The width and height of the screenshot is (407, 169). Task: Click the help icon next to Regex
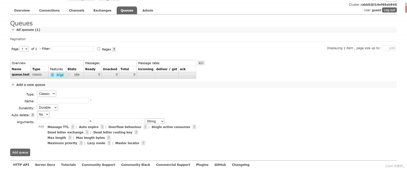pos(114,49)
